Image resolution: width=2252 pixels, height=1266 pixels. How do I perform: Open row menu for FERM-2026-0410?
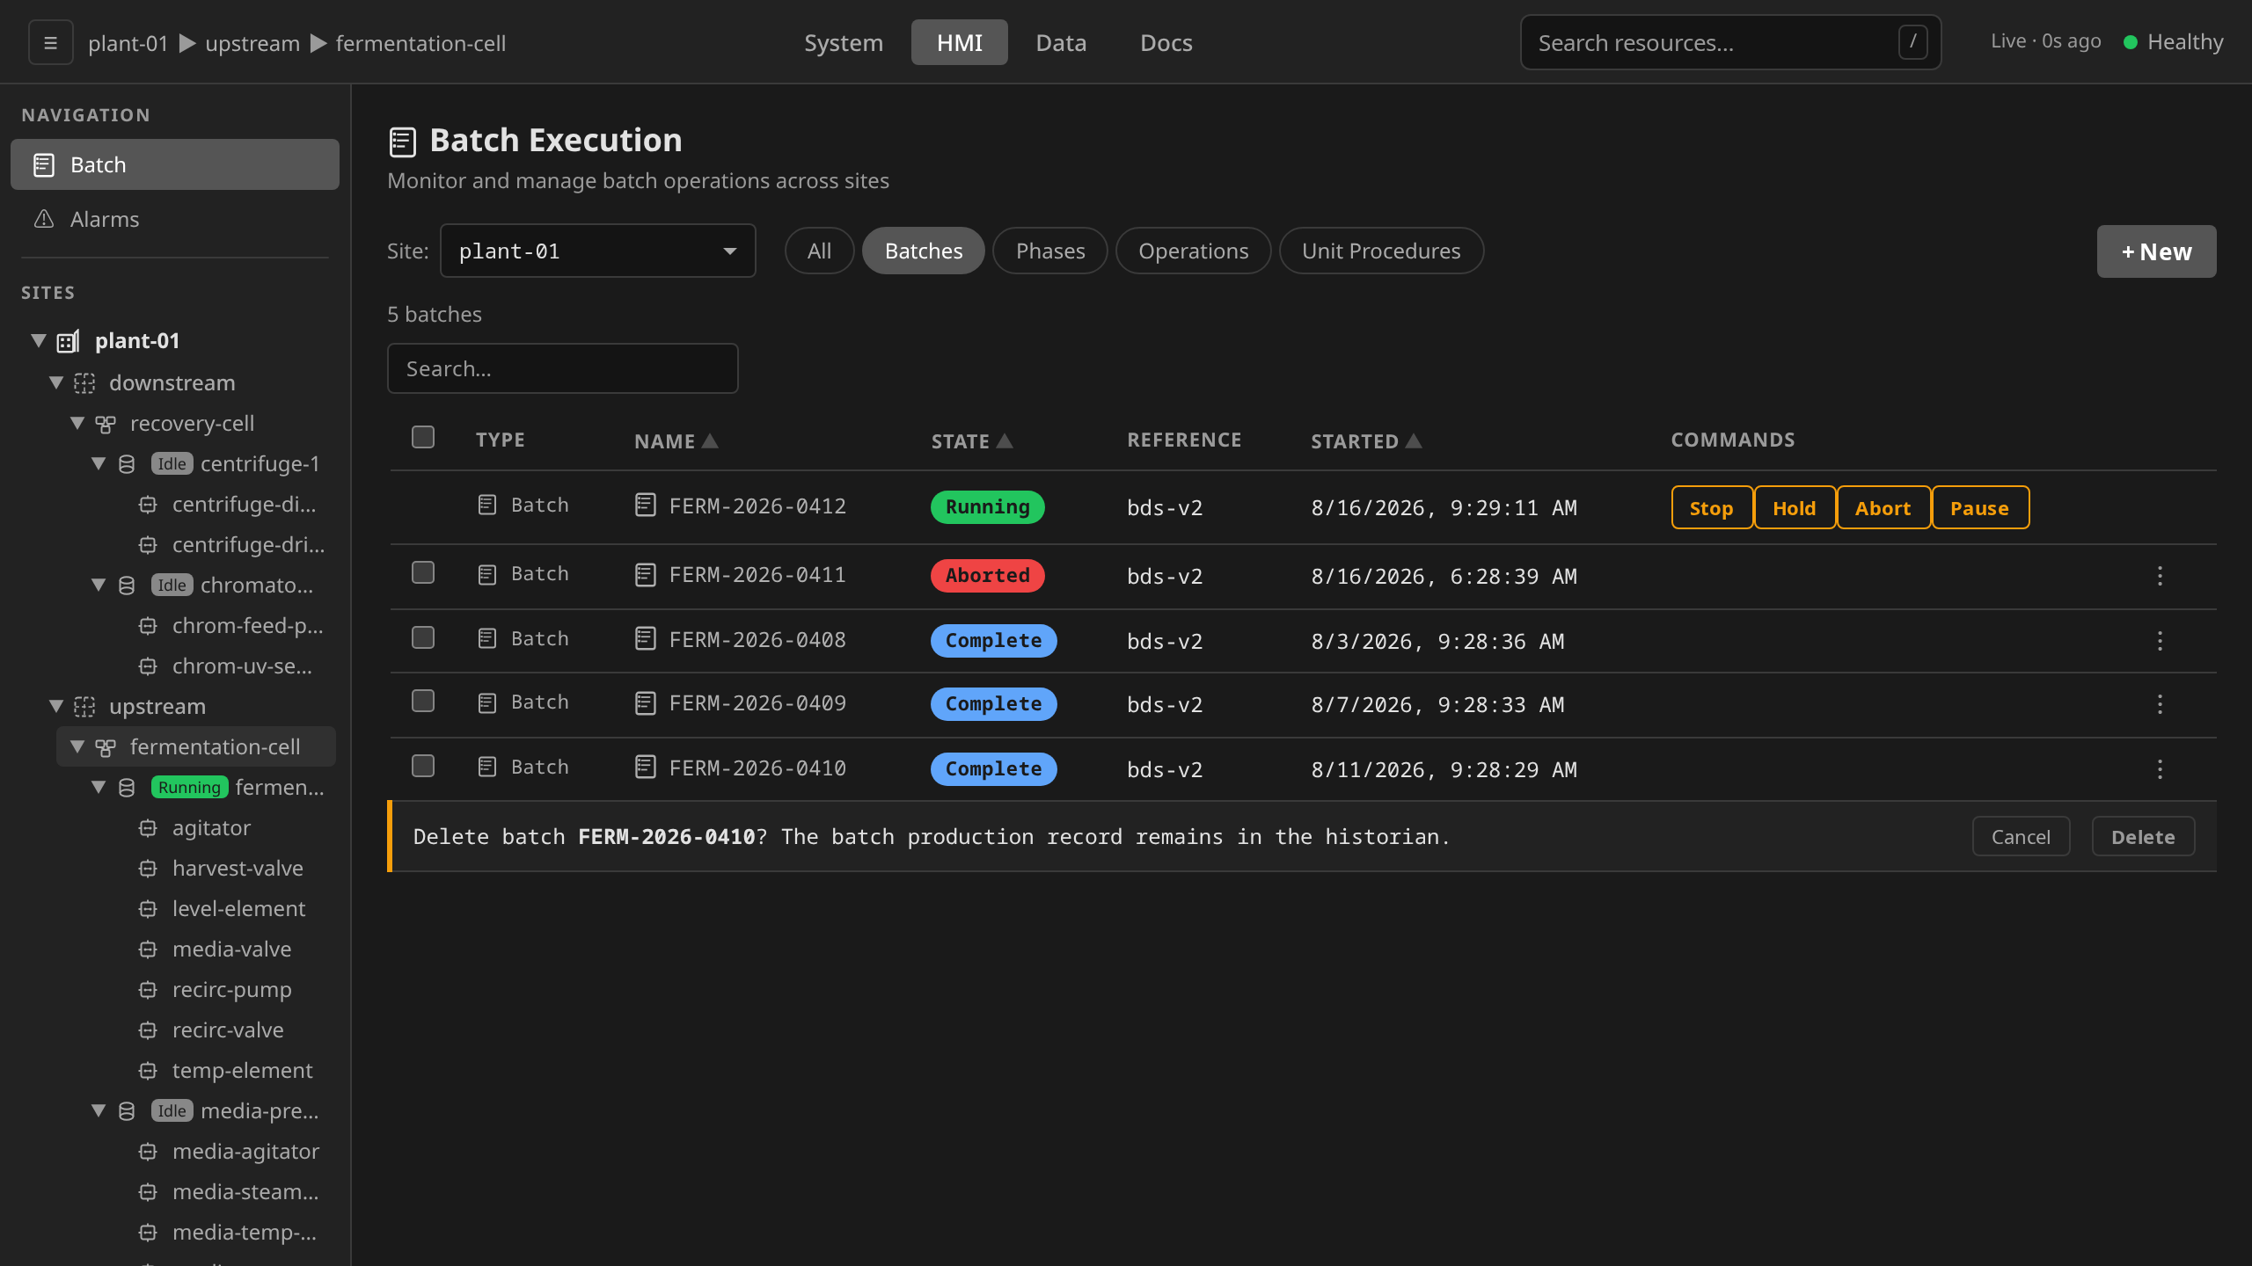pos(2160,769)
